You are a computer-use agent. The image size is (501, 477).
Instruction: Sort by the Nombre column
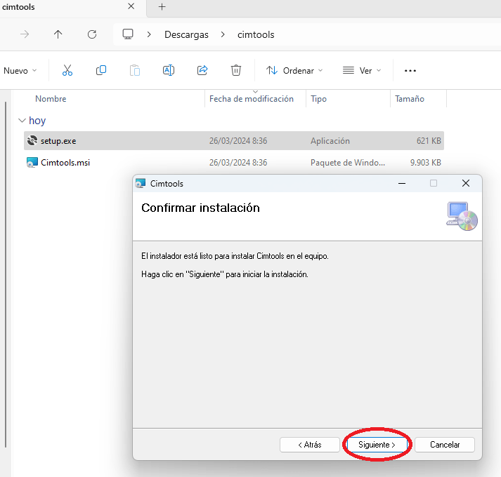[51, 99]
